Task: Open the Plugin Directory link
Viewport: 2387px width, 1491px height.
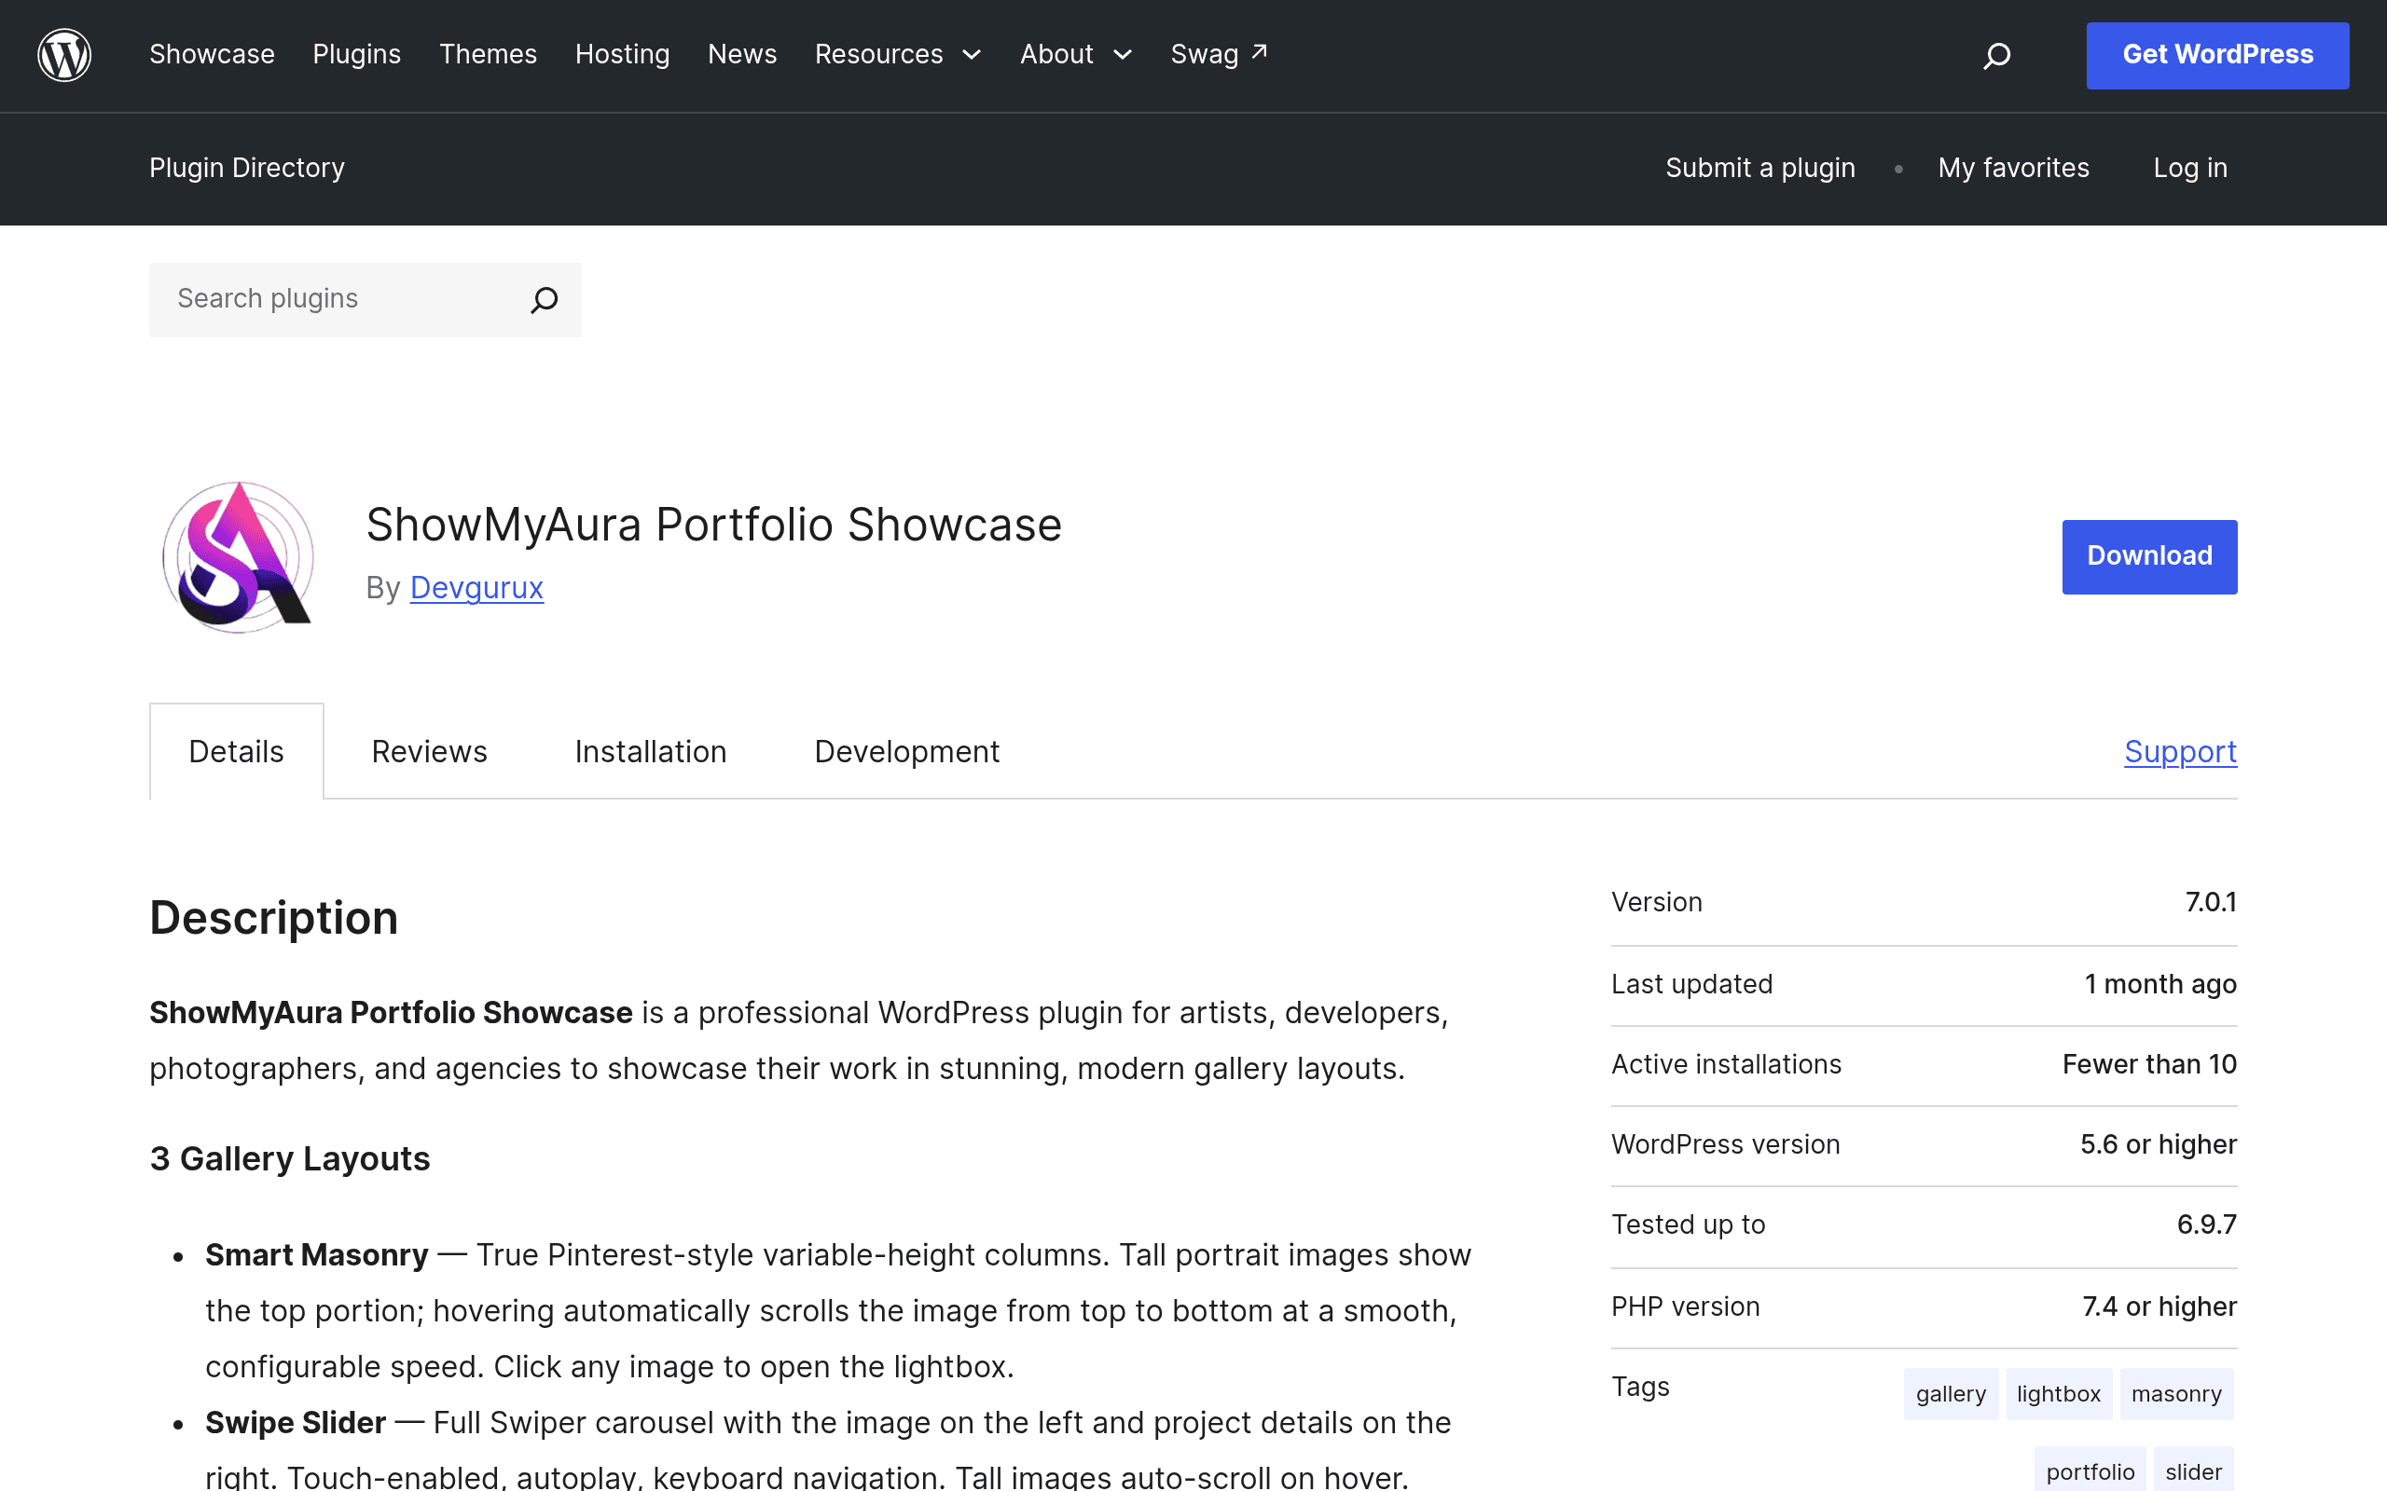Action: (246, 168)
